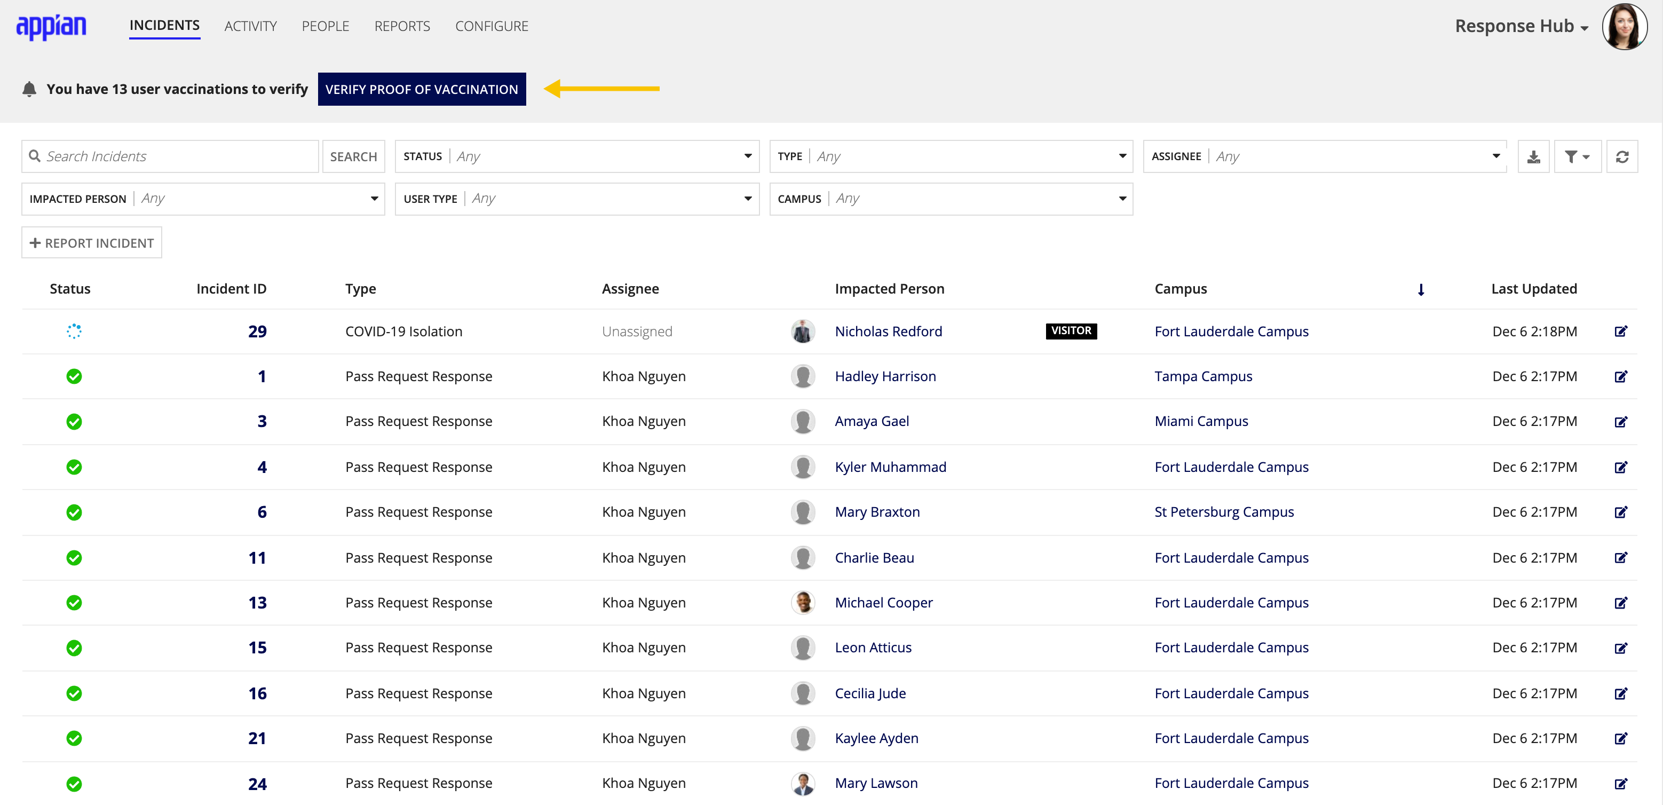
Task: Open the Type filter dropdown
Action: coord(951,156)
